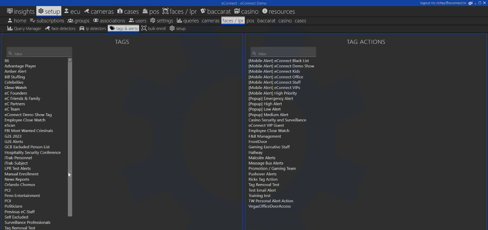Select Ricks Tag Action
This screenshot has width=488, height=230.
(263, 179)
